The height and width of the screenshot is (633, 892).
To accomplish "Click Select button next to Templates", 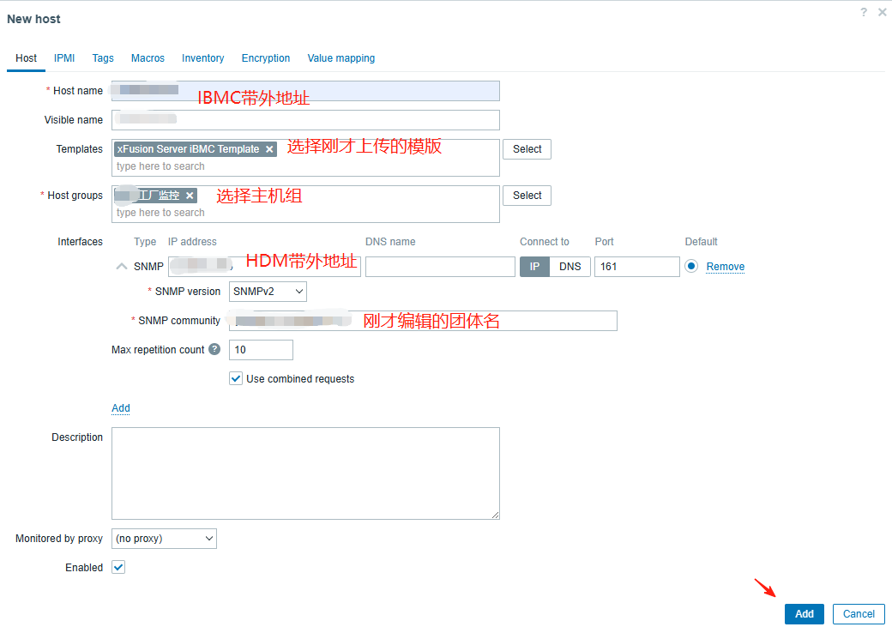I will click(527, 149).
